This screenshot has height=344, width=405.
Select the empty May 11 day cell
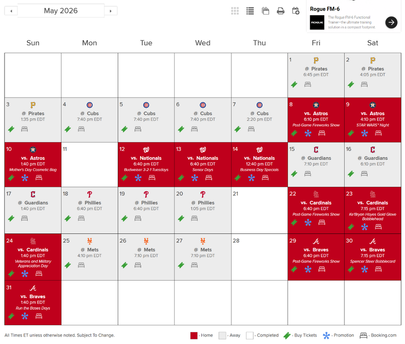tap(90, 165)
